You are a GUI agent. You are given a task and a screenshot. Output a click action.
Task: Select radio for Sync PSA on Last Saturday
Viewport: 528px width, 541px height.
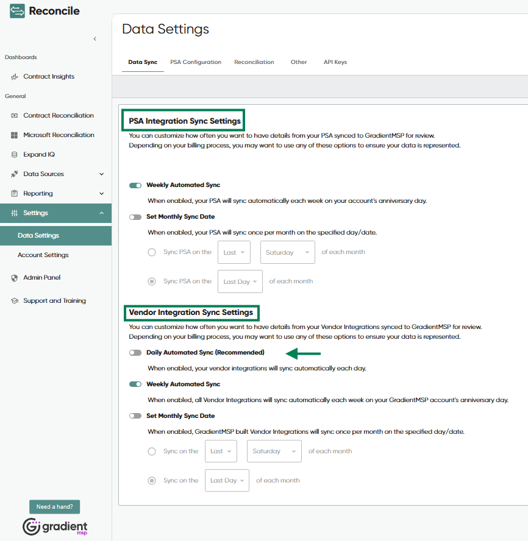coord(152,252)
